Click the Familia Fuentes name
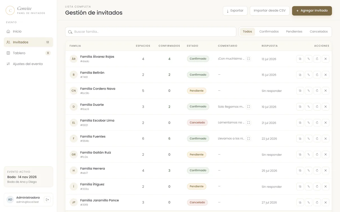 point(93,137)
